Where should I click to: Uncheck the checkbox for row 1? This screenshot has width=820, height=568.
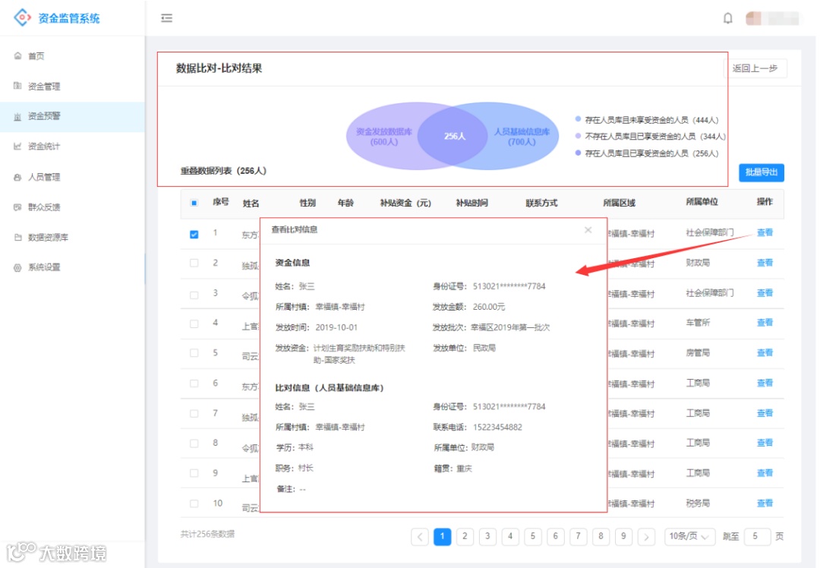194,235
